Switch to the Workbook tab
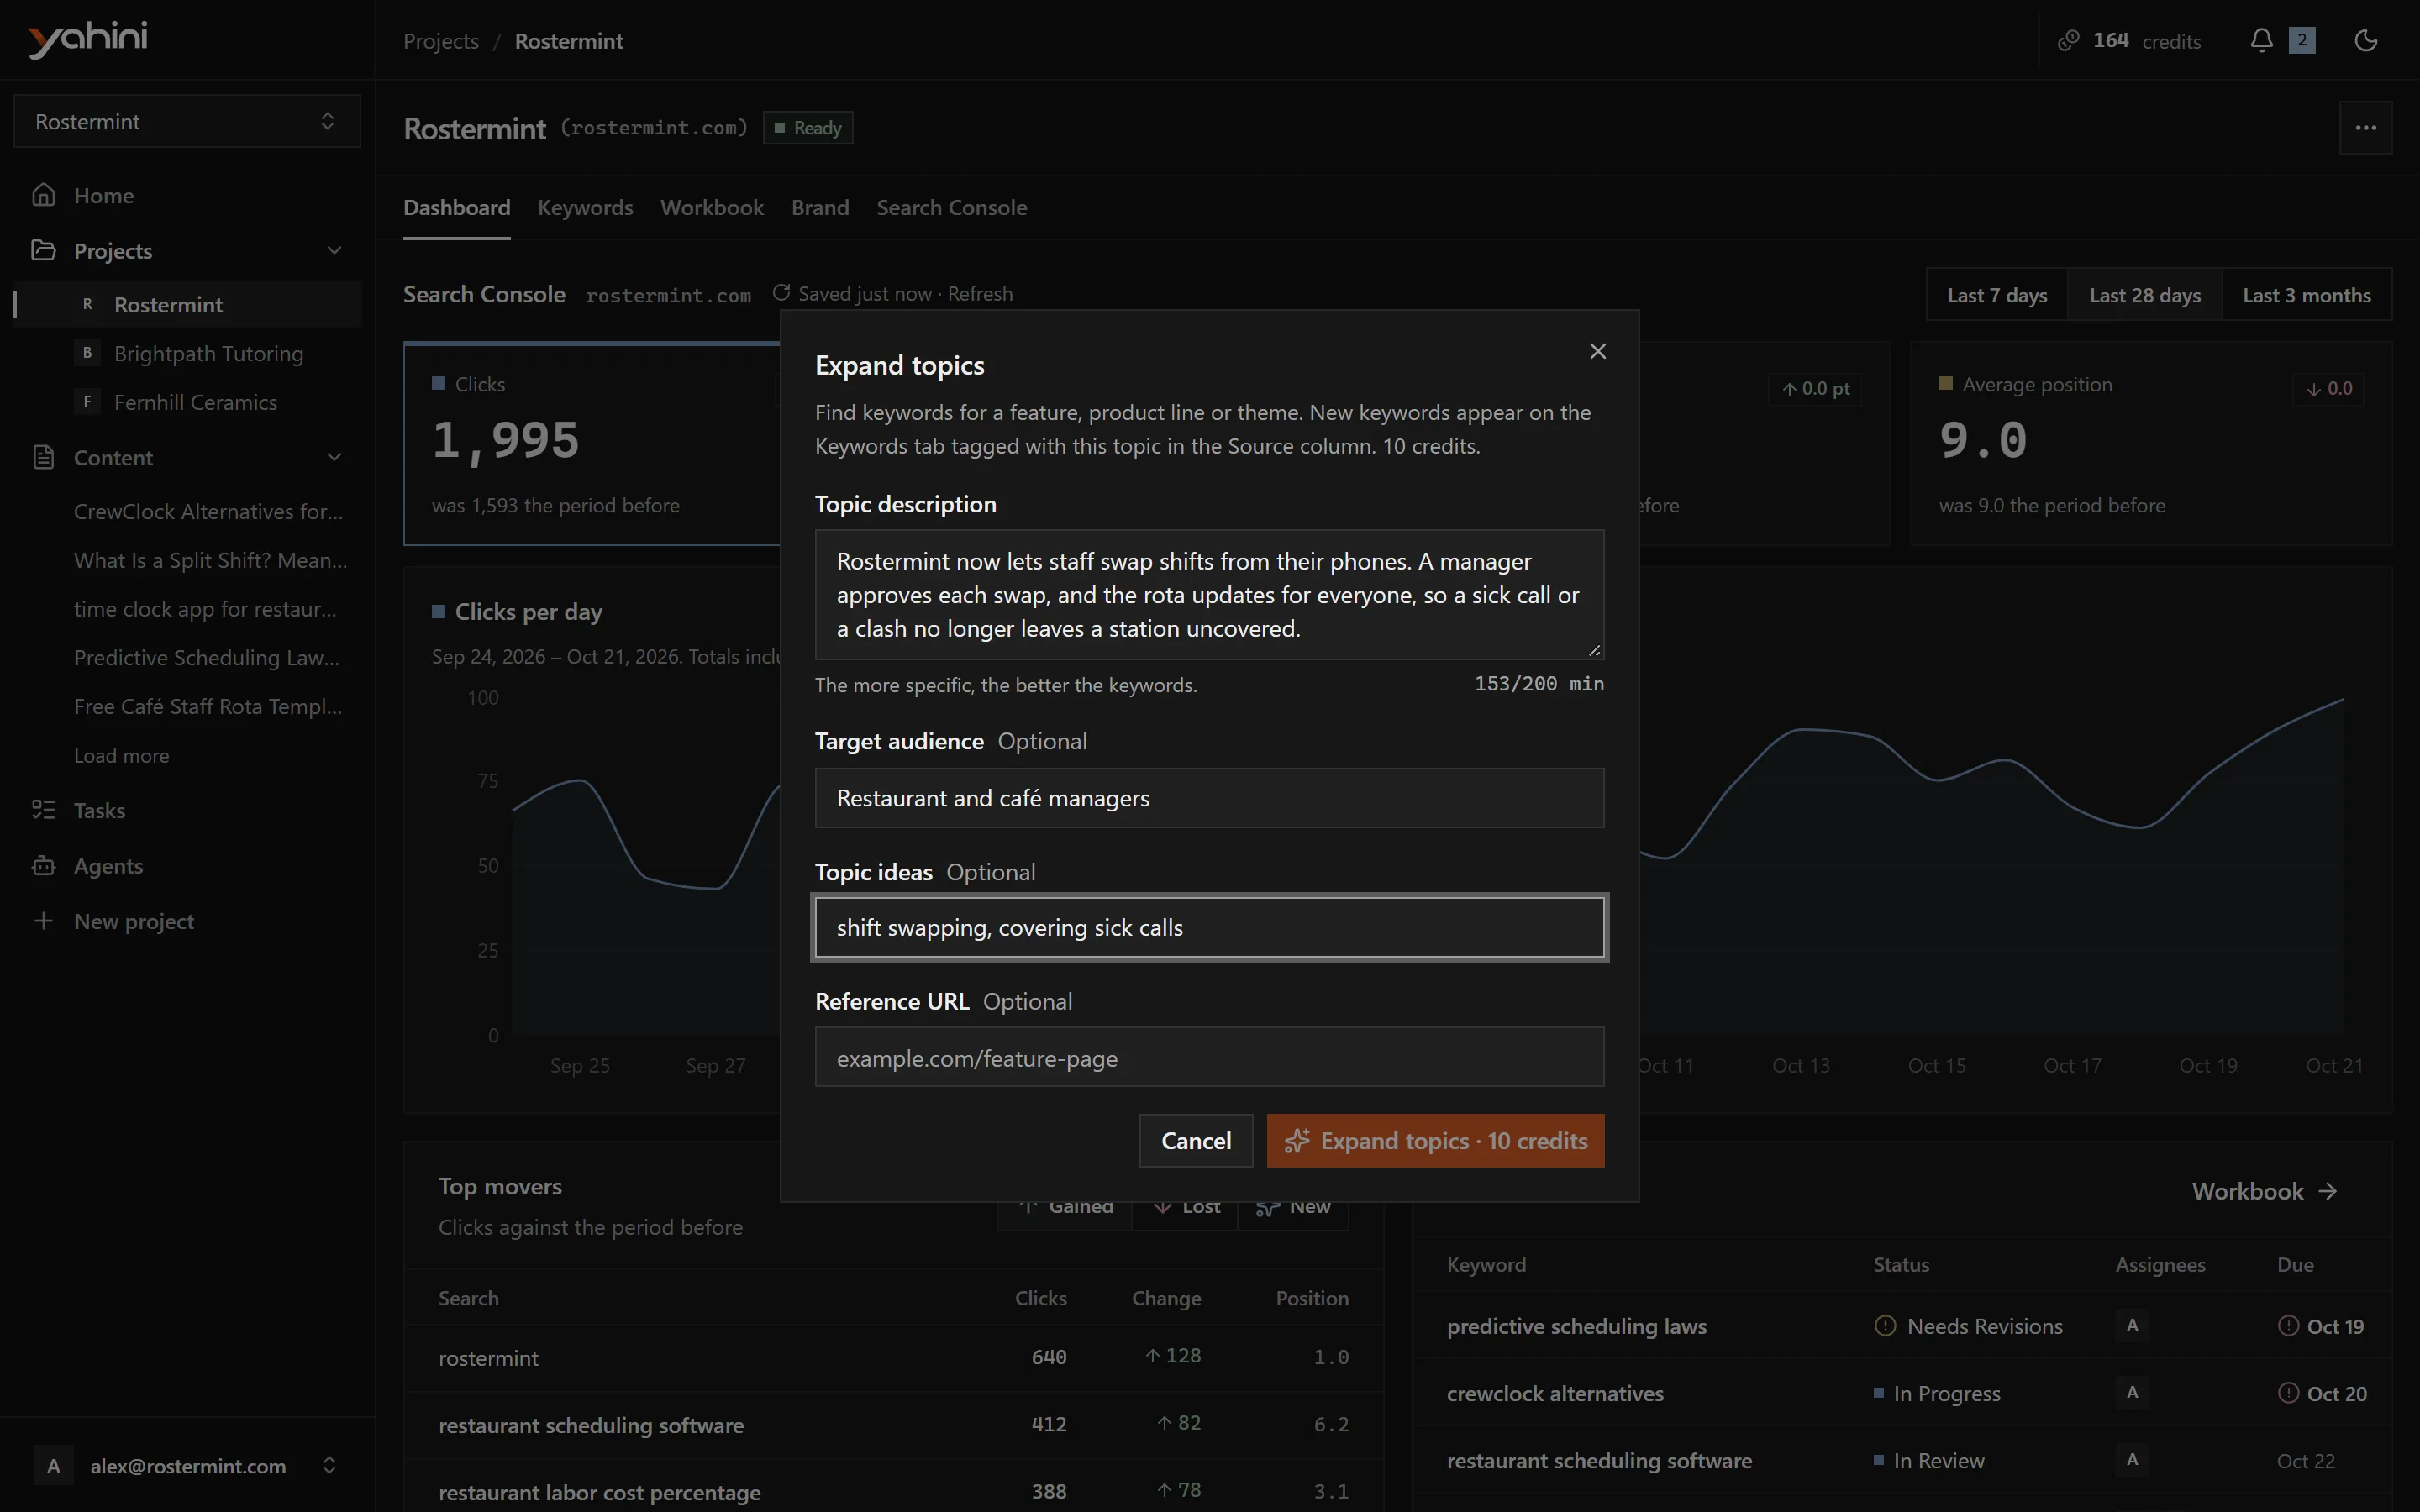The height and width of the screenshot is (1512, 2420). 712,208
